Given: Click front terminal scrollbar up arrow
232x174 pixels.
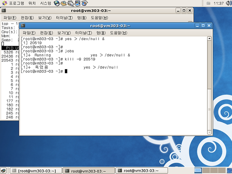Looking at the screenshot, I should [209, 38].
